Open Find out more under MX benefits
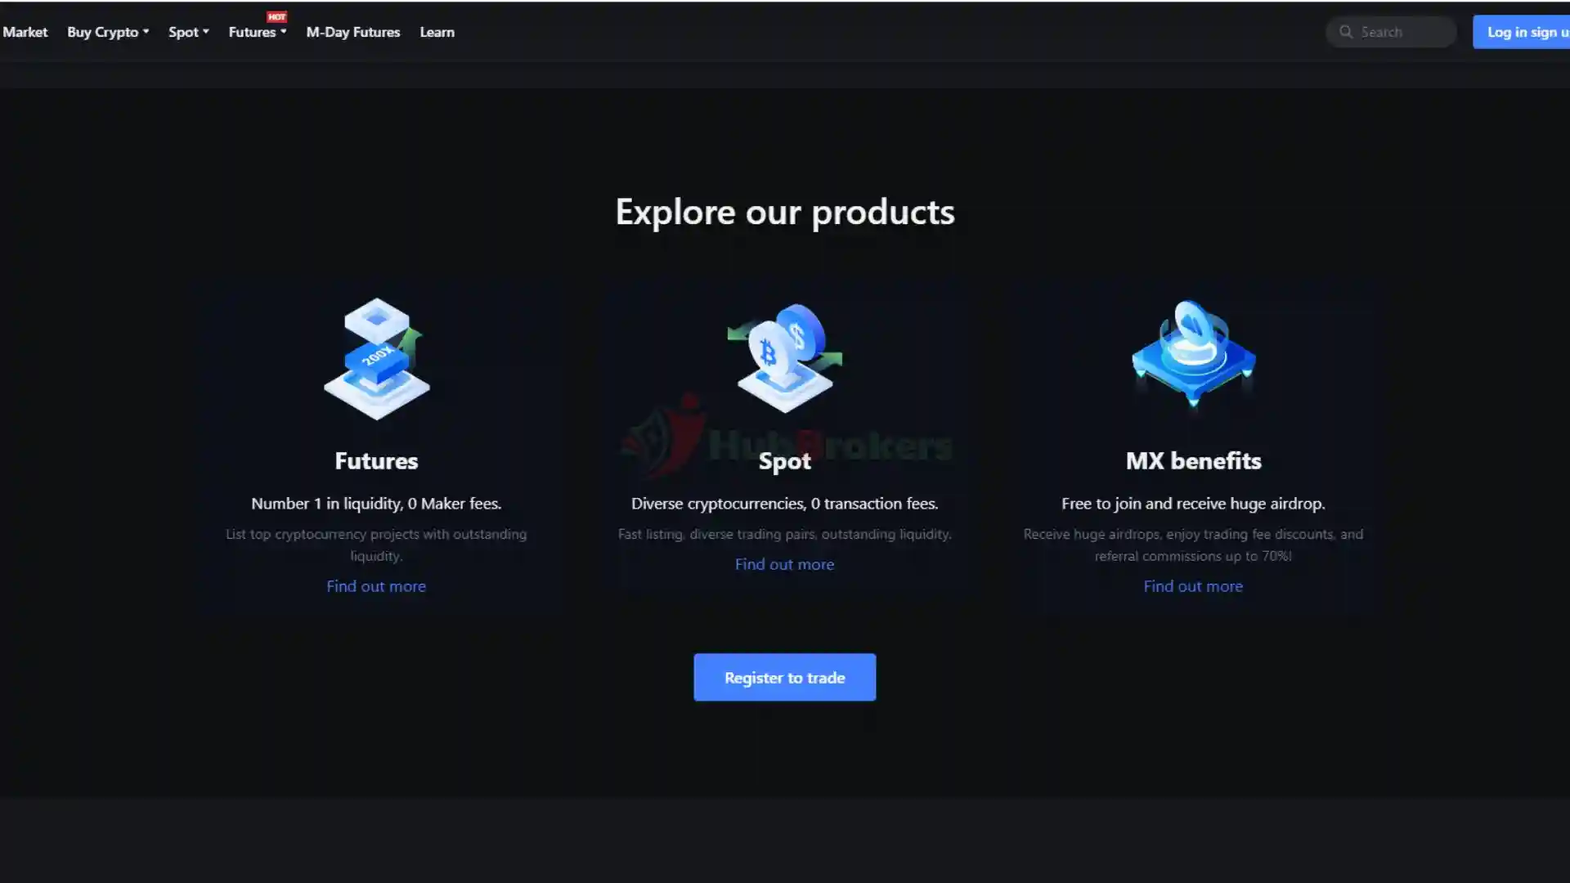 pos(1193,586)
